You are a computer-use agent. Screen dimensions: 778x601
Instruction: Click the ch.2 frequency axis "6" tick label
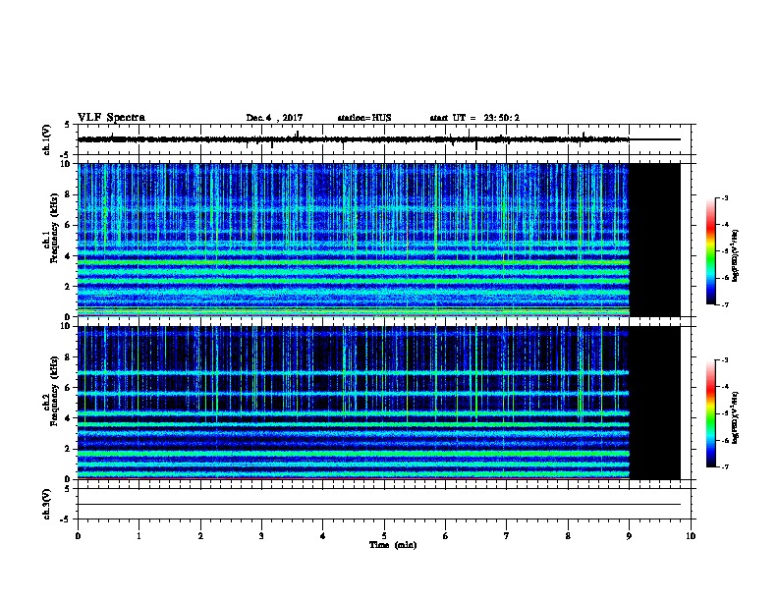(68, 388)
